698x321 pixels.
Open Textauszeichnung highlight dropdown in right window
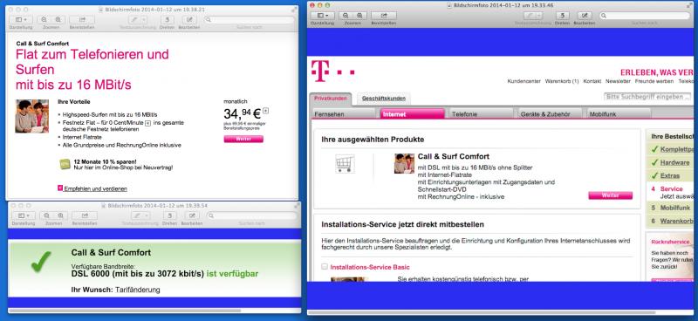coord(533,16)
